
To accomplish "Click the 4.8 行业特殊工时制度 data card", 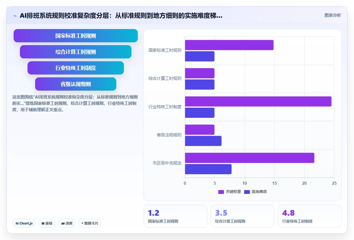I will [309, 216].
